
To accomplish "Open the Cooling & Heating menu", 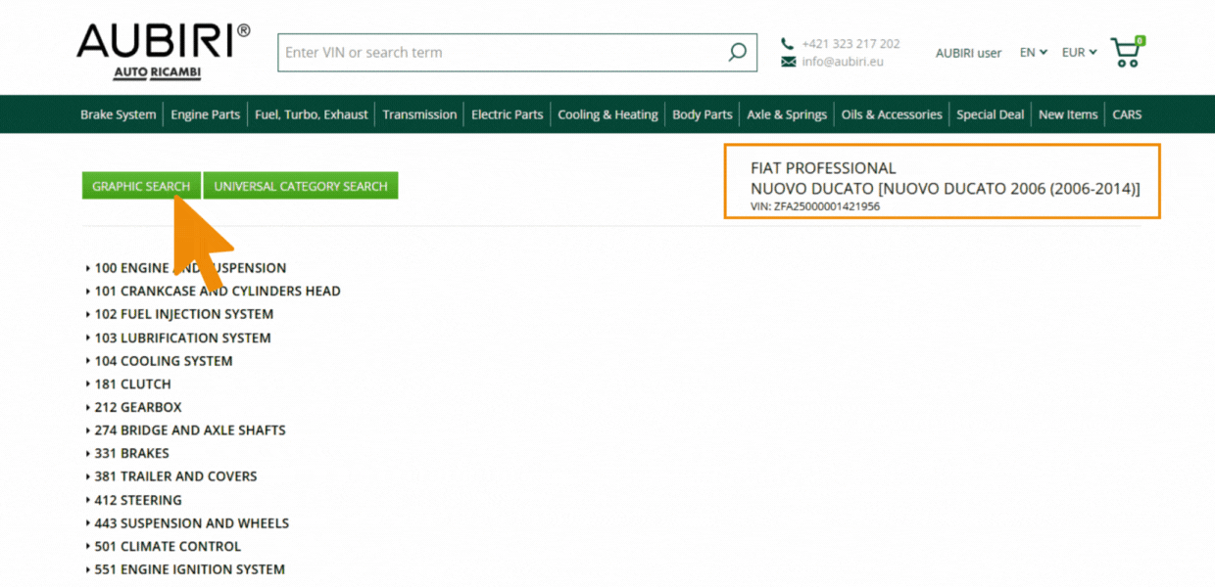I will point(607,114).
